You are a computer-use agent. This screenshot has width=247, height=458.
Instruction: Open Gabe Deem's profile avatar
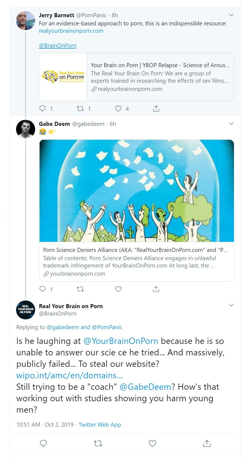point(26,129)
